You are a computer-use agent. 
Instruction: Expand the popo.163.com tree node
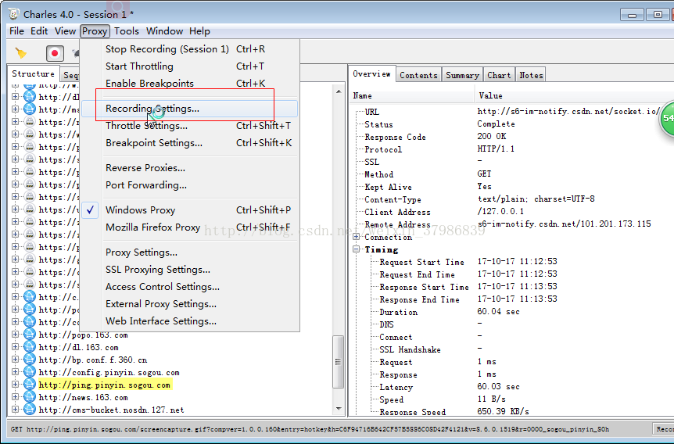pyautogui.click(x=15, y=335)
